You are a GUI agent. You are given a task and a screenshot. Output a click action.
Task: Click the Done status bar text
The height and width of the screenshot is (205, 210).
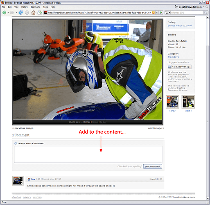pos(4,203)
